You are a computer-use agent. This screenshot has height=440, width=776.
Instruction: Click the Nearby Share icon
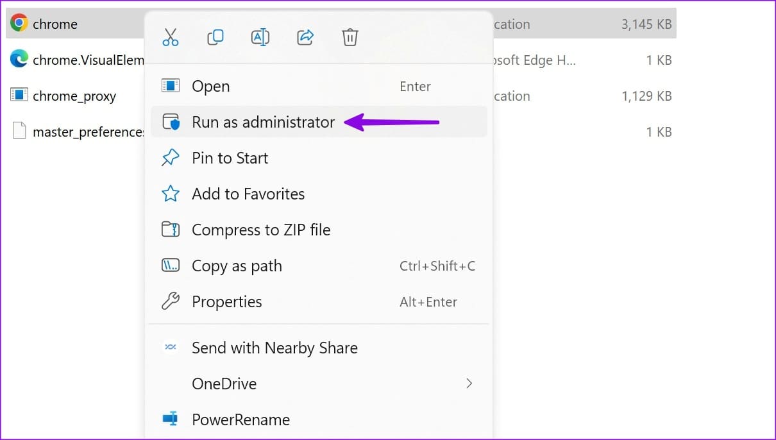171,348
